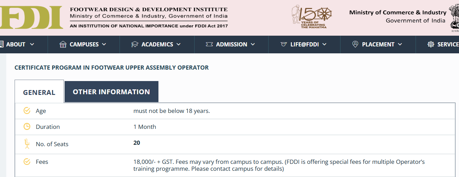Viewport: 459px width, 177px height.
Task: Click the Duration clock icon
Action: tap(27, 126)
